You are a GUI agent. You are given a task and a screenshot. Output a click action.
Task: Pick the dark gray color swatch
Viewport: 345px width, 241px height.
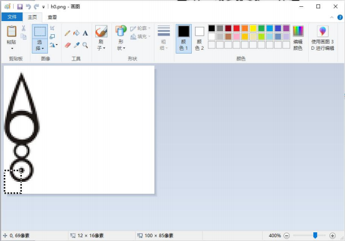pos(220,28)
